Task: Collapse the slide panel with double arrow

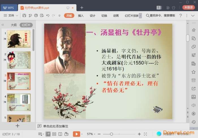Action: pos(3,25)
